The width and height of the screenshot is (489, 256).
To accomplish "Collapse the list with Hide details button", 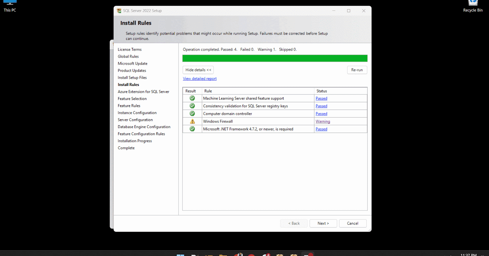I will pos(198,70).
